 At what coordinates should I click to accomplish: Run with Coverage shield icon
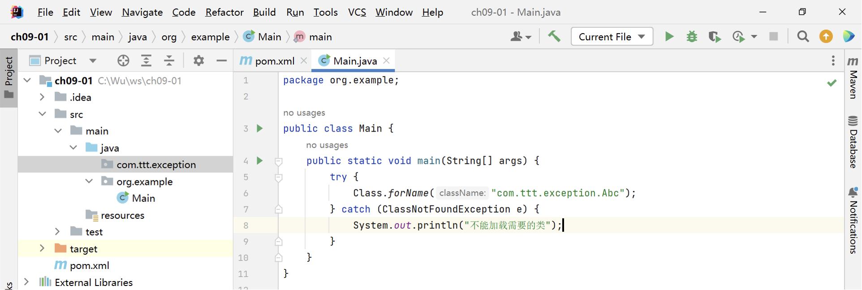[715, 37]
